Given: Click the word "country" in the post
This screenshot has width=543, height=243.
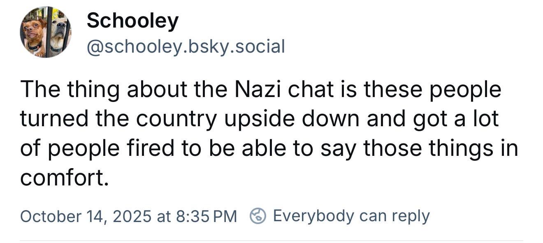Looking at the screenshot, I should [176, 119].
